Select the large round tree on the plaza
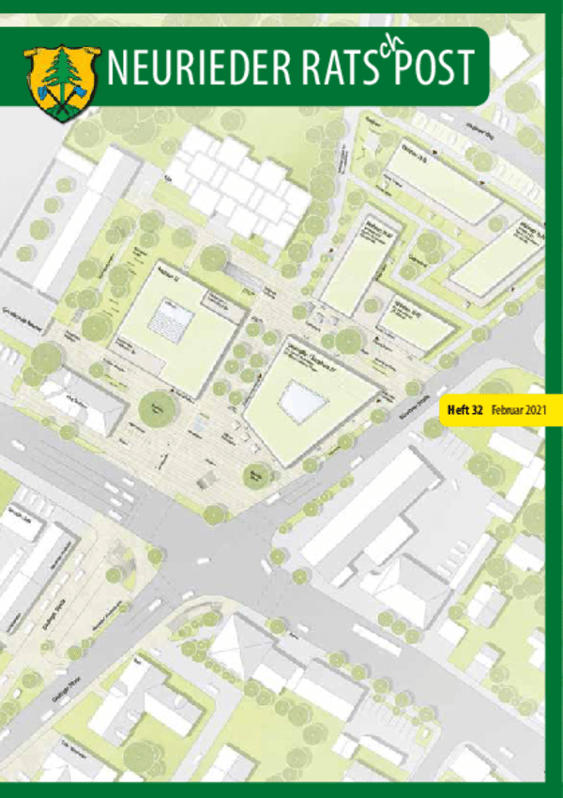Image resolution: width=563 pixels, height=798 pixels. point(157,410)
